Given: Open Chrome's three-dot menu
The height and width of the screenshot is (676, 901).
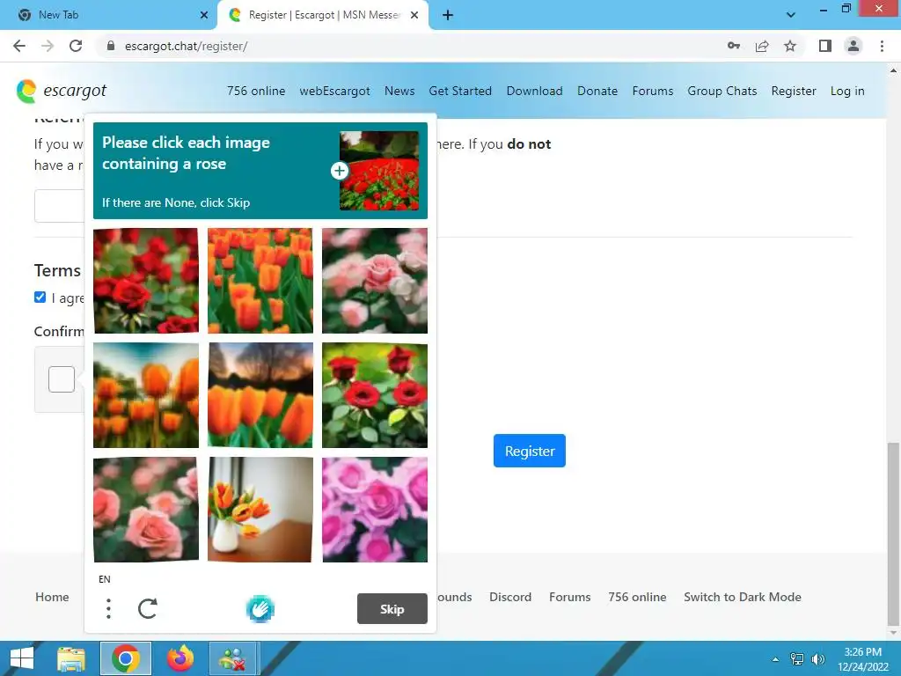Looking at the screenshot, I should 882,46.
